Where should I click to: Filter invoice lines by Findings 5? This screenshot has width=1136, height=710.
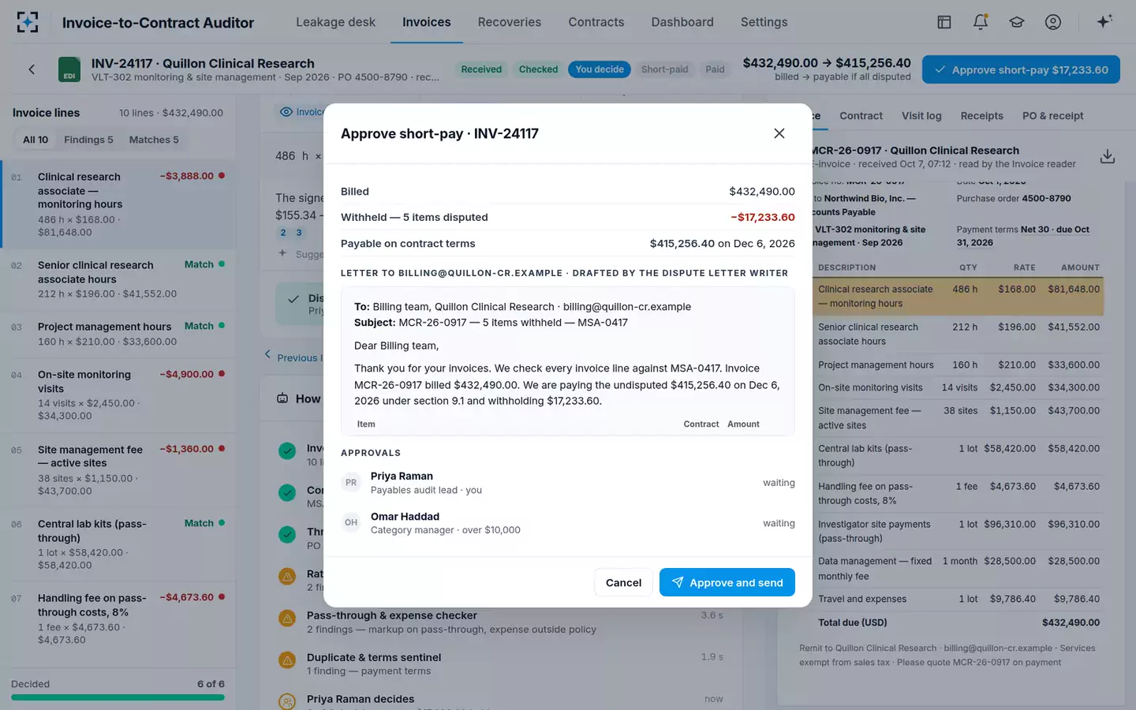click(88, 140)
